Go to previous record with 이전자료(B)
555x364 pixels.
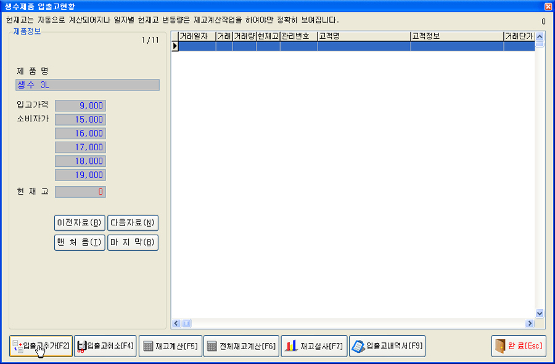80,223
